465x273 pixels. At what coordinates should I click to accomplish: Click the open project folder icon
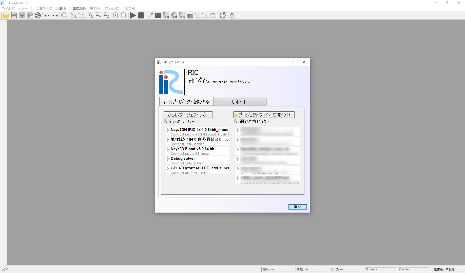(6, 15)
